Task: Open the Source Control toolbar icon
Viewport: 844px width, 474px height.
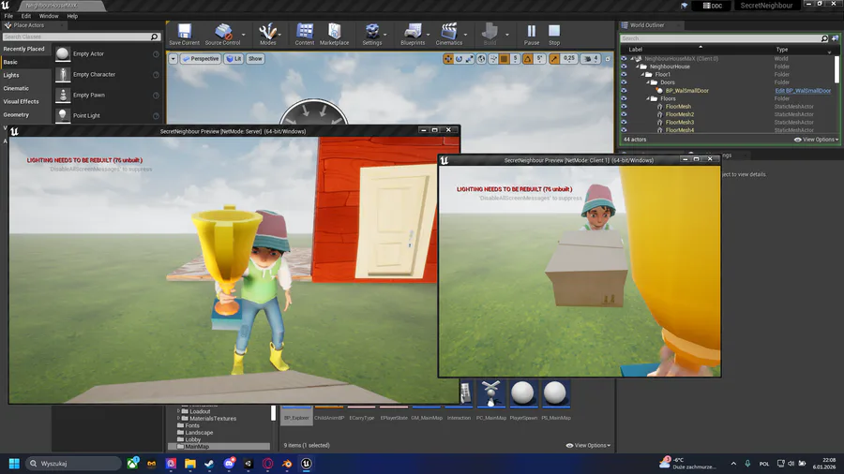Action: [x=222, y=35]
